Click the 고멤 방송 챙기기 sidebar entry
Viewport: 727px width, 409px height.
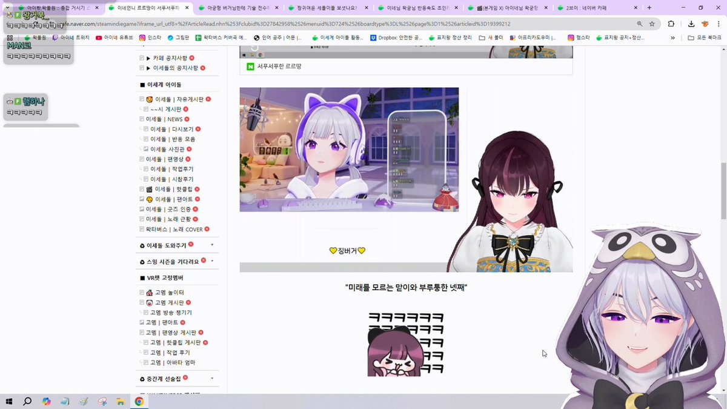171,313
